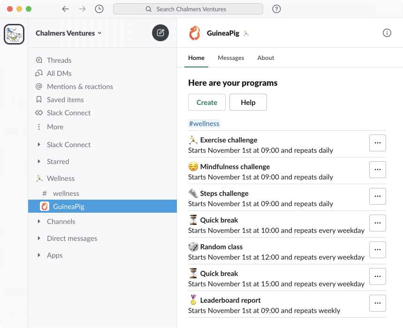Click the GuineaPig app logo in the header
This screenshot has width=403, height=328.
(195, 33)
